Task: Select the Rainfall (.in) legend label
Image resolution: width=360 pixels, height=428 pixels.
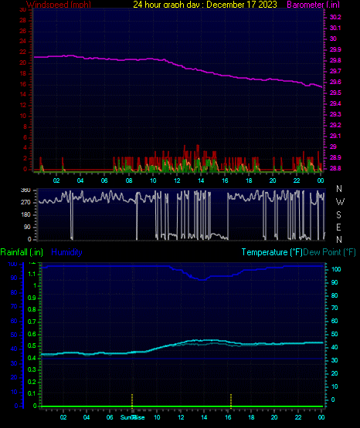Action: 22,252
